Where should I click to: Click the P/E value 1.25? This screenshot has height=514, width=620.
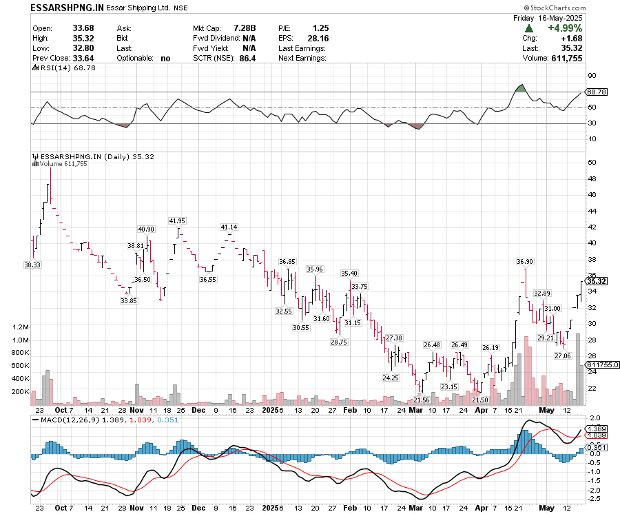(x=320, y=28)
